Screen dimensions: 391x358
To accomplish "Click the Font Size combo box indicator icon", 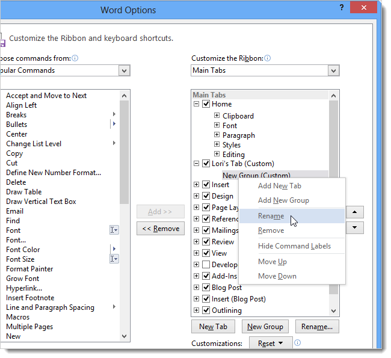I will click(114, 259).
